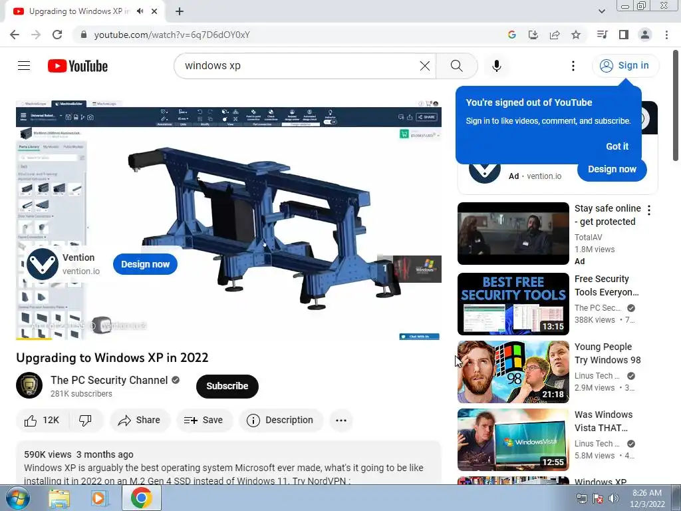Like the video with the thumbs-up icon

click(42, 421)
